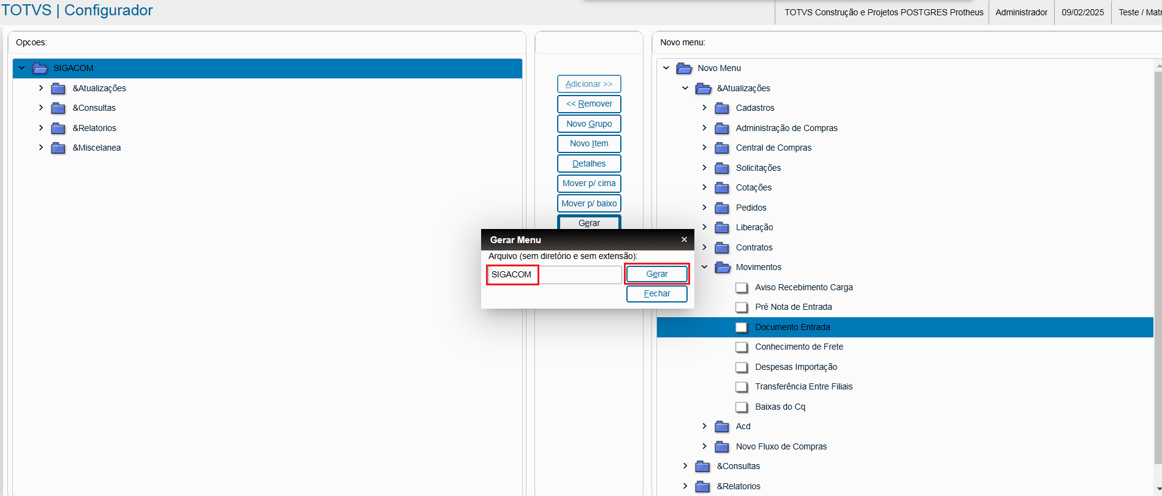Click the &Consultas folder icon in Opcoes
Screen dimensions: 1162x496
coord(58,108)
